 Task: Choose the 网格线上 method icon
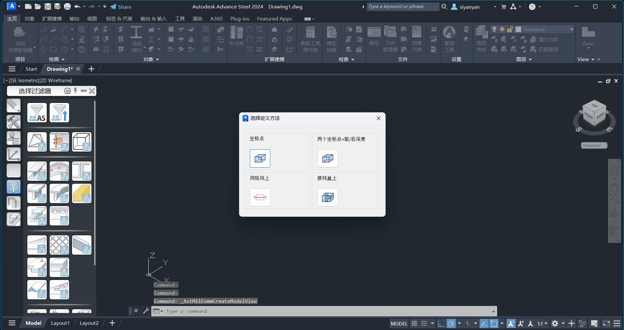click(260, 197)
